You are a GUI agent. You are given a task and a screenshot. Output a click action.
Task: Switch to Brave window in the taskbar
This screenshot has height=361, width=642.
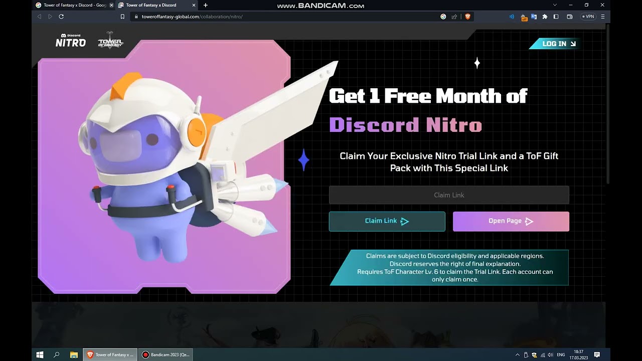(x=110, y=354)
